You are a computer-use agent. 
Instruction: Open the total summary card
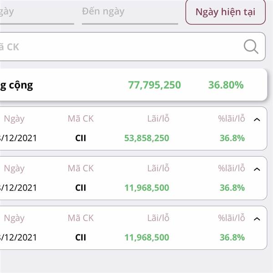click(x=133, y=85)
